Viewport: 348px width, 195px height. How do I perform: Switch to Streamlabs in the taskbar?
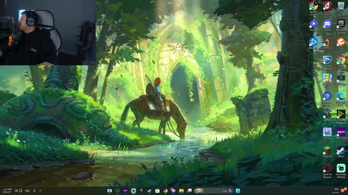click(x=133, y=191)
